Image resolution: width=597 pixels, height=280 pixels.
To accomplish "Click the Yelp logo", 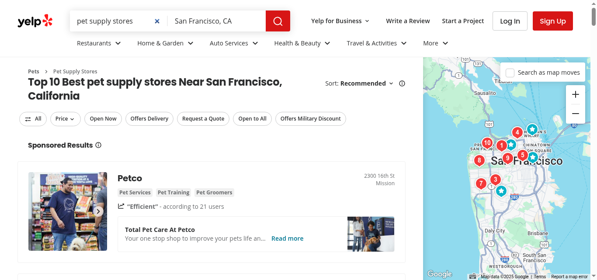I will point(35,21).
